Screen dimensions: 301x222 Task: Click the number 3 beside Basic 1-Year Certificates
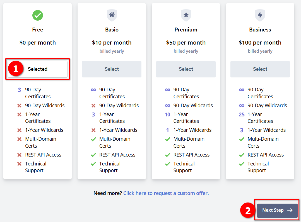click(93, 115)
